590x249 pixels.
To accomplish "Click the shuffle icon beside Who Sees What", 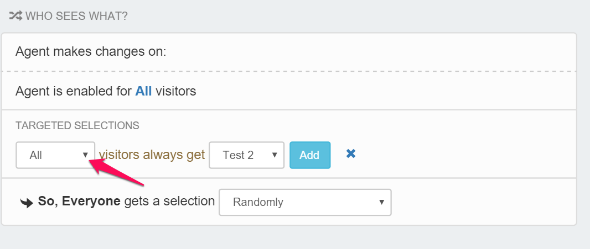I will click(x=15, y=16).
